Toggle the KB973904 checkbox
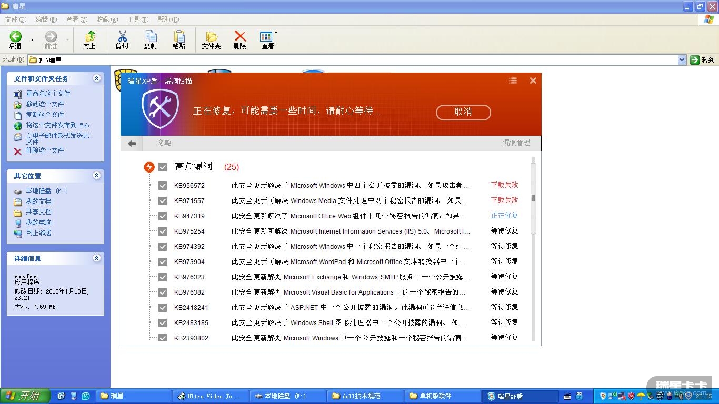The width and height of the screenshot is (719, 404). 163,262
